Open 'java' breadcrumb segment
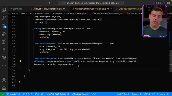The image size is (172, 96). [23, 14]
